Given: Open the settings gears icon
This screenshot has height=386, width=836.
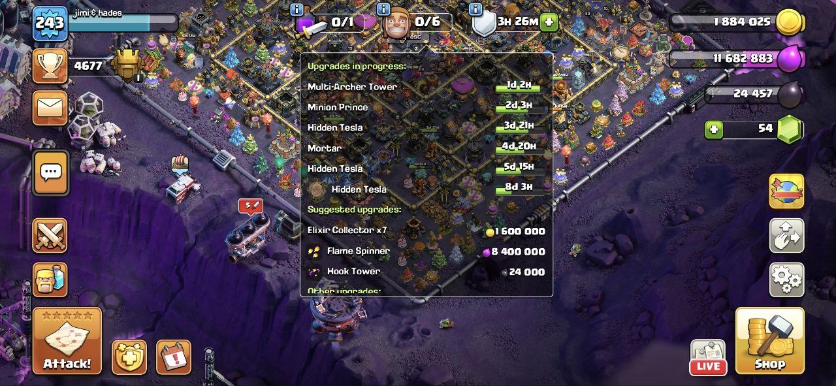Looking at the screenshot, I should pyautogui.click(x=786, y=280).
